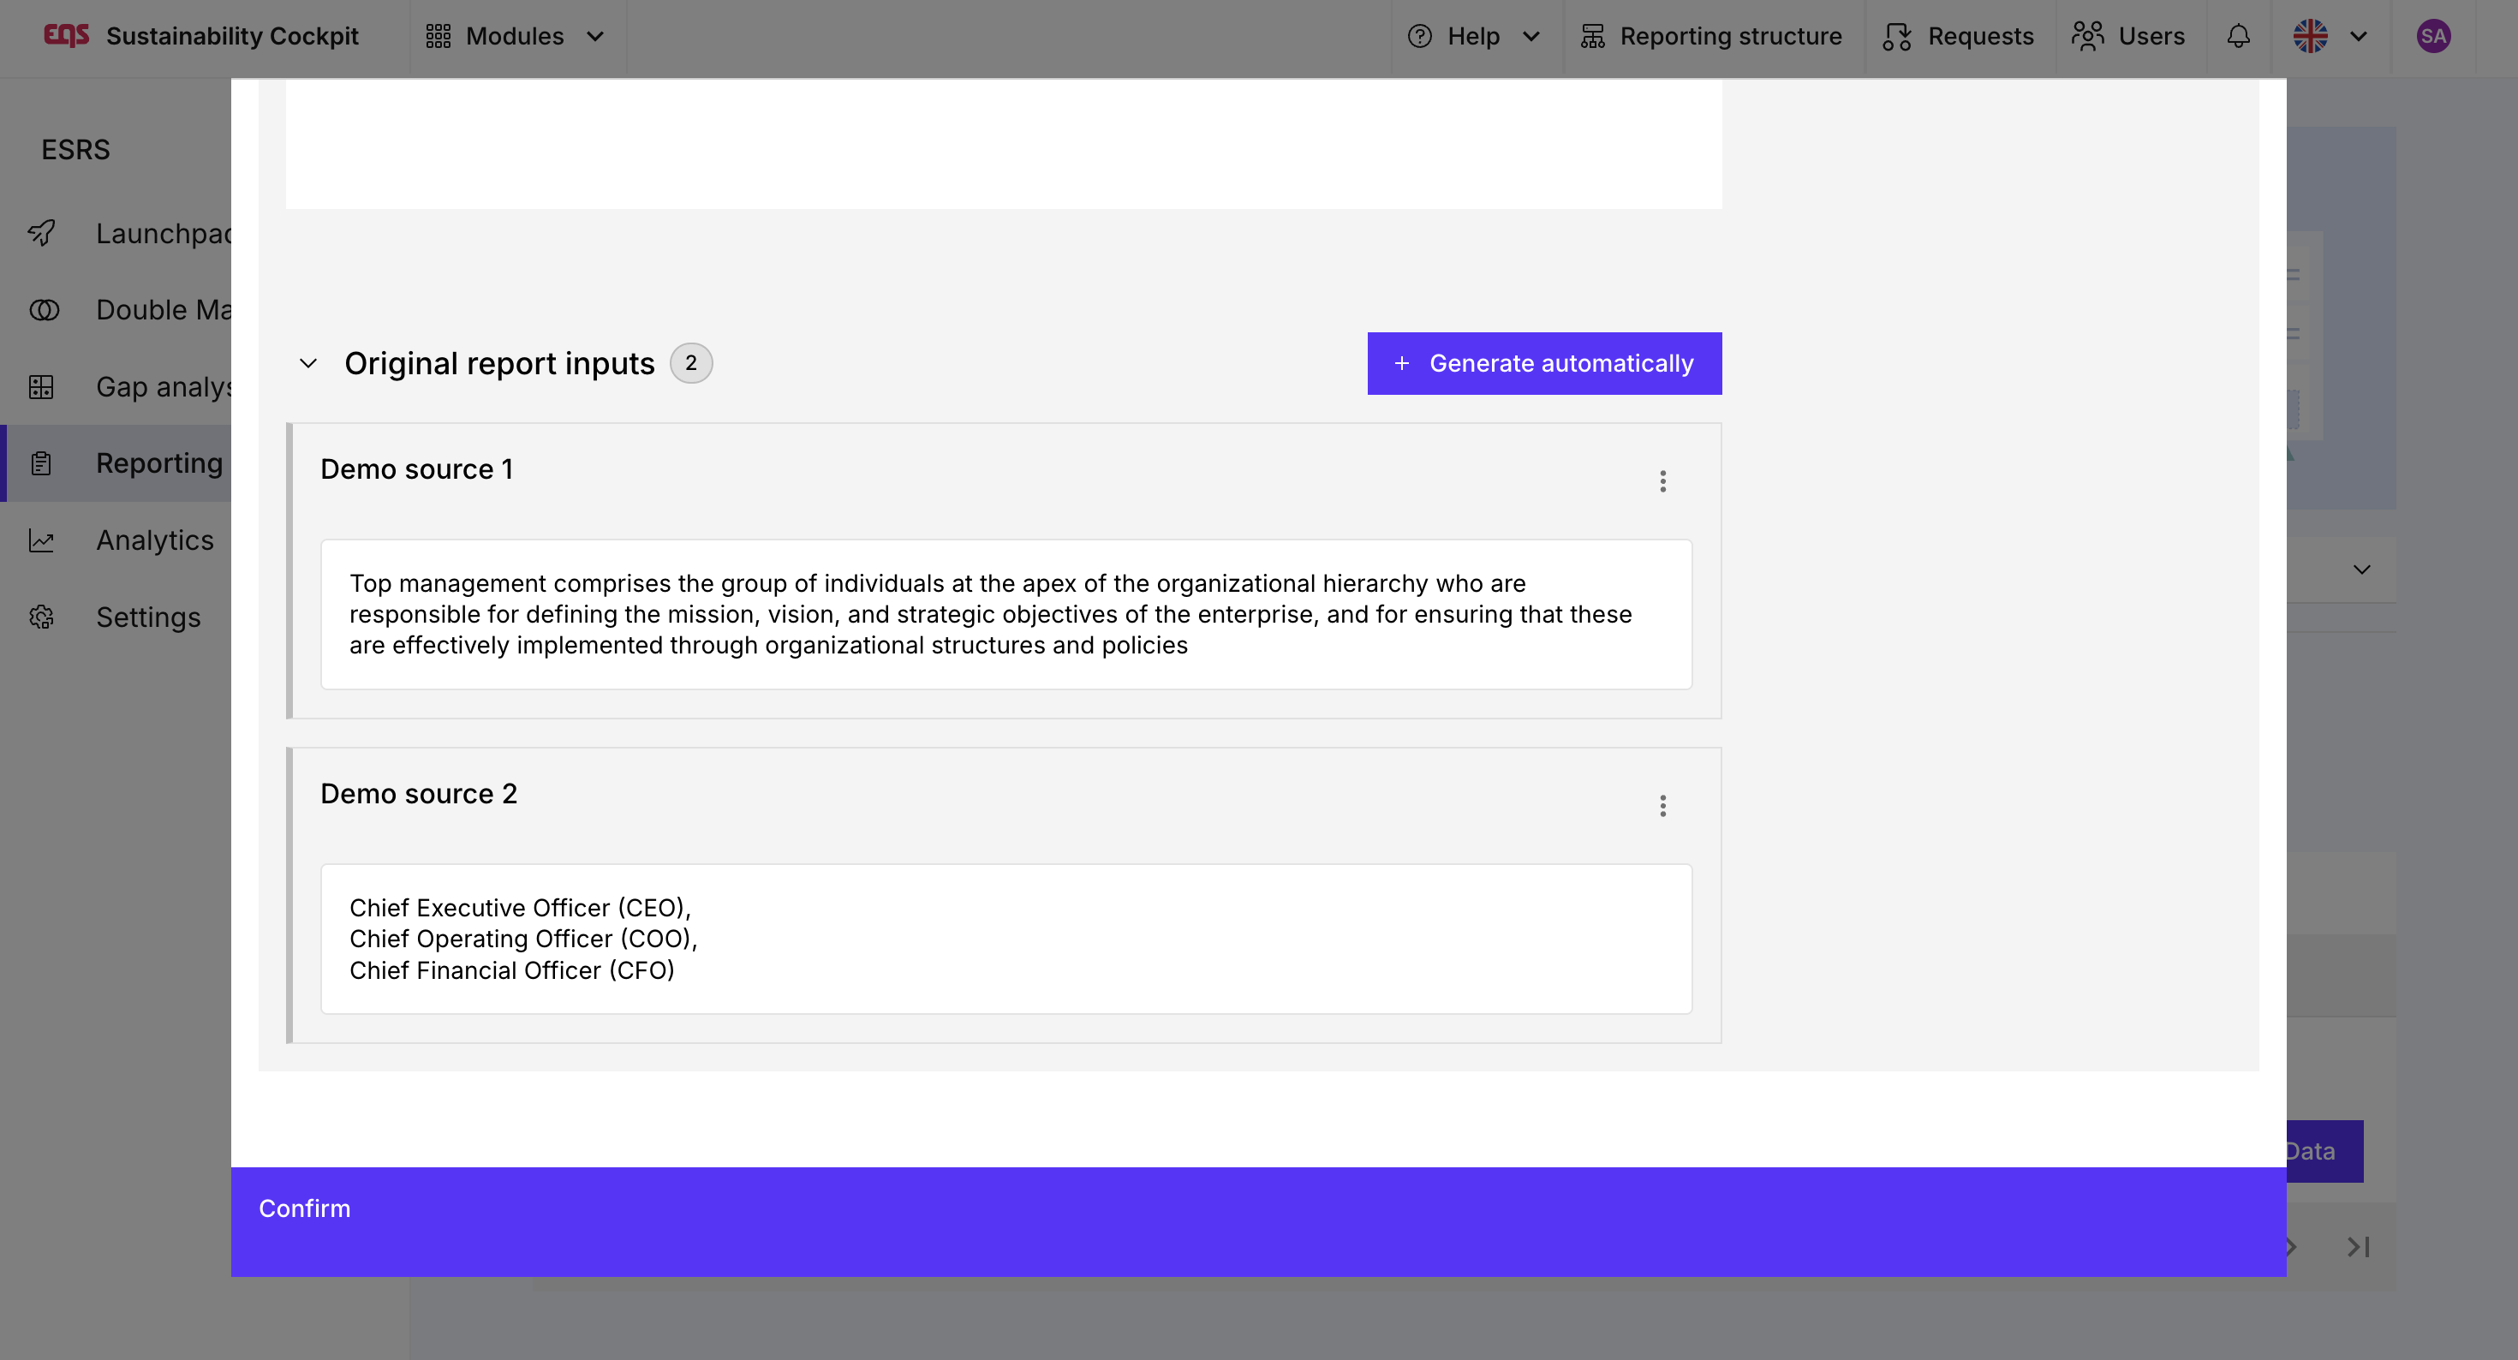Click the Settings gear icon

(41, 617)
